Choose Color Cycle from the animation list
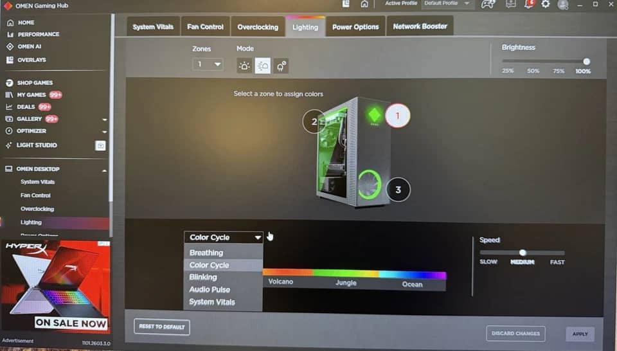Screen dimensions: 617x351 pos(223,265)
